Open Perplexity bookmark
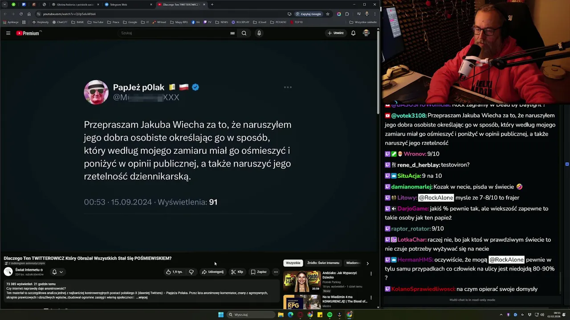 click(41, 22)
